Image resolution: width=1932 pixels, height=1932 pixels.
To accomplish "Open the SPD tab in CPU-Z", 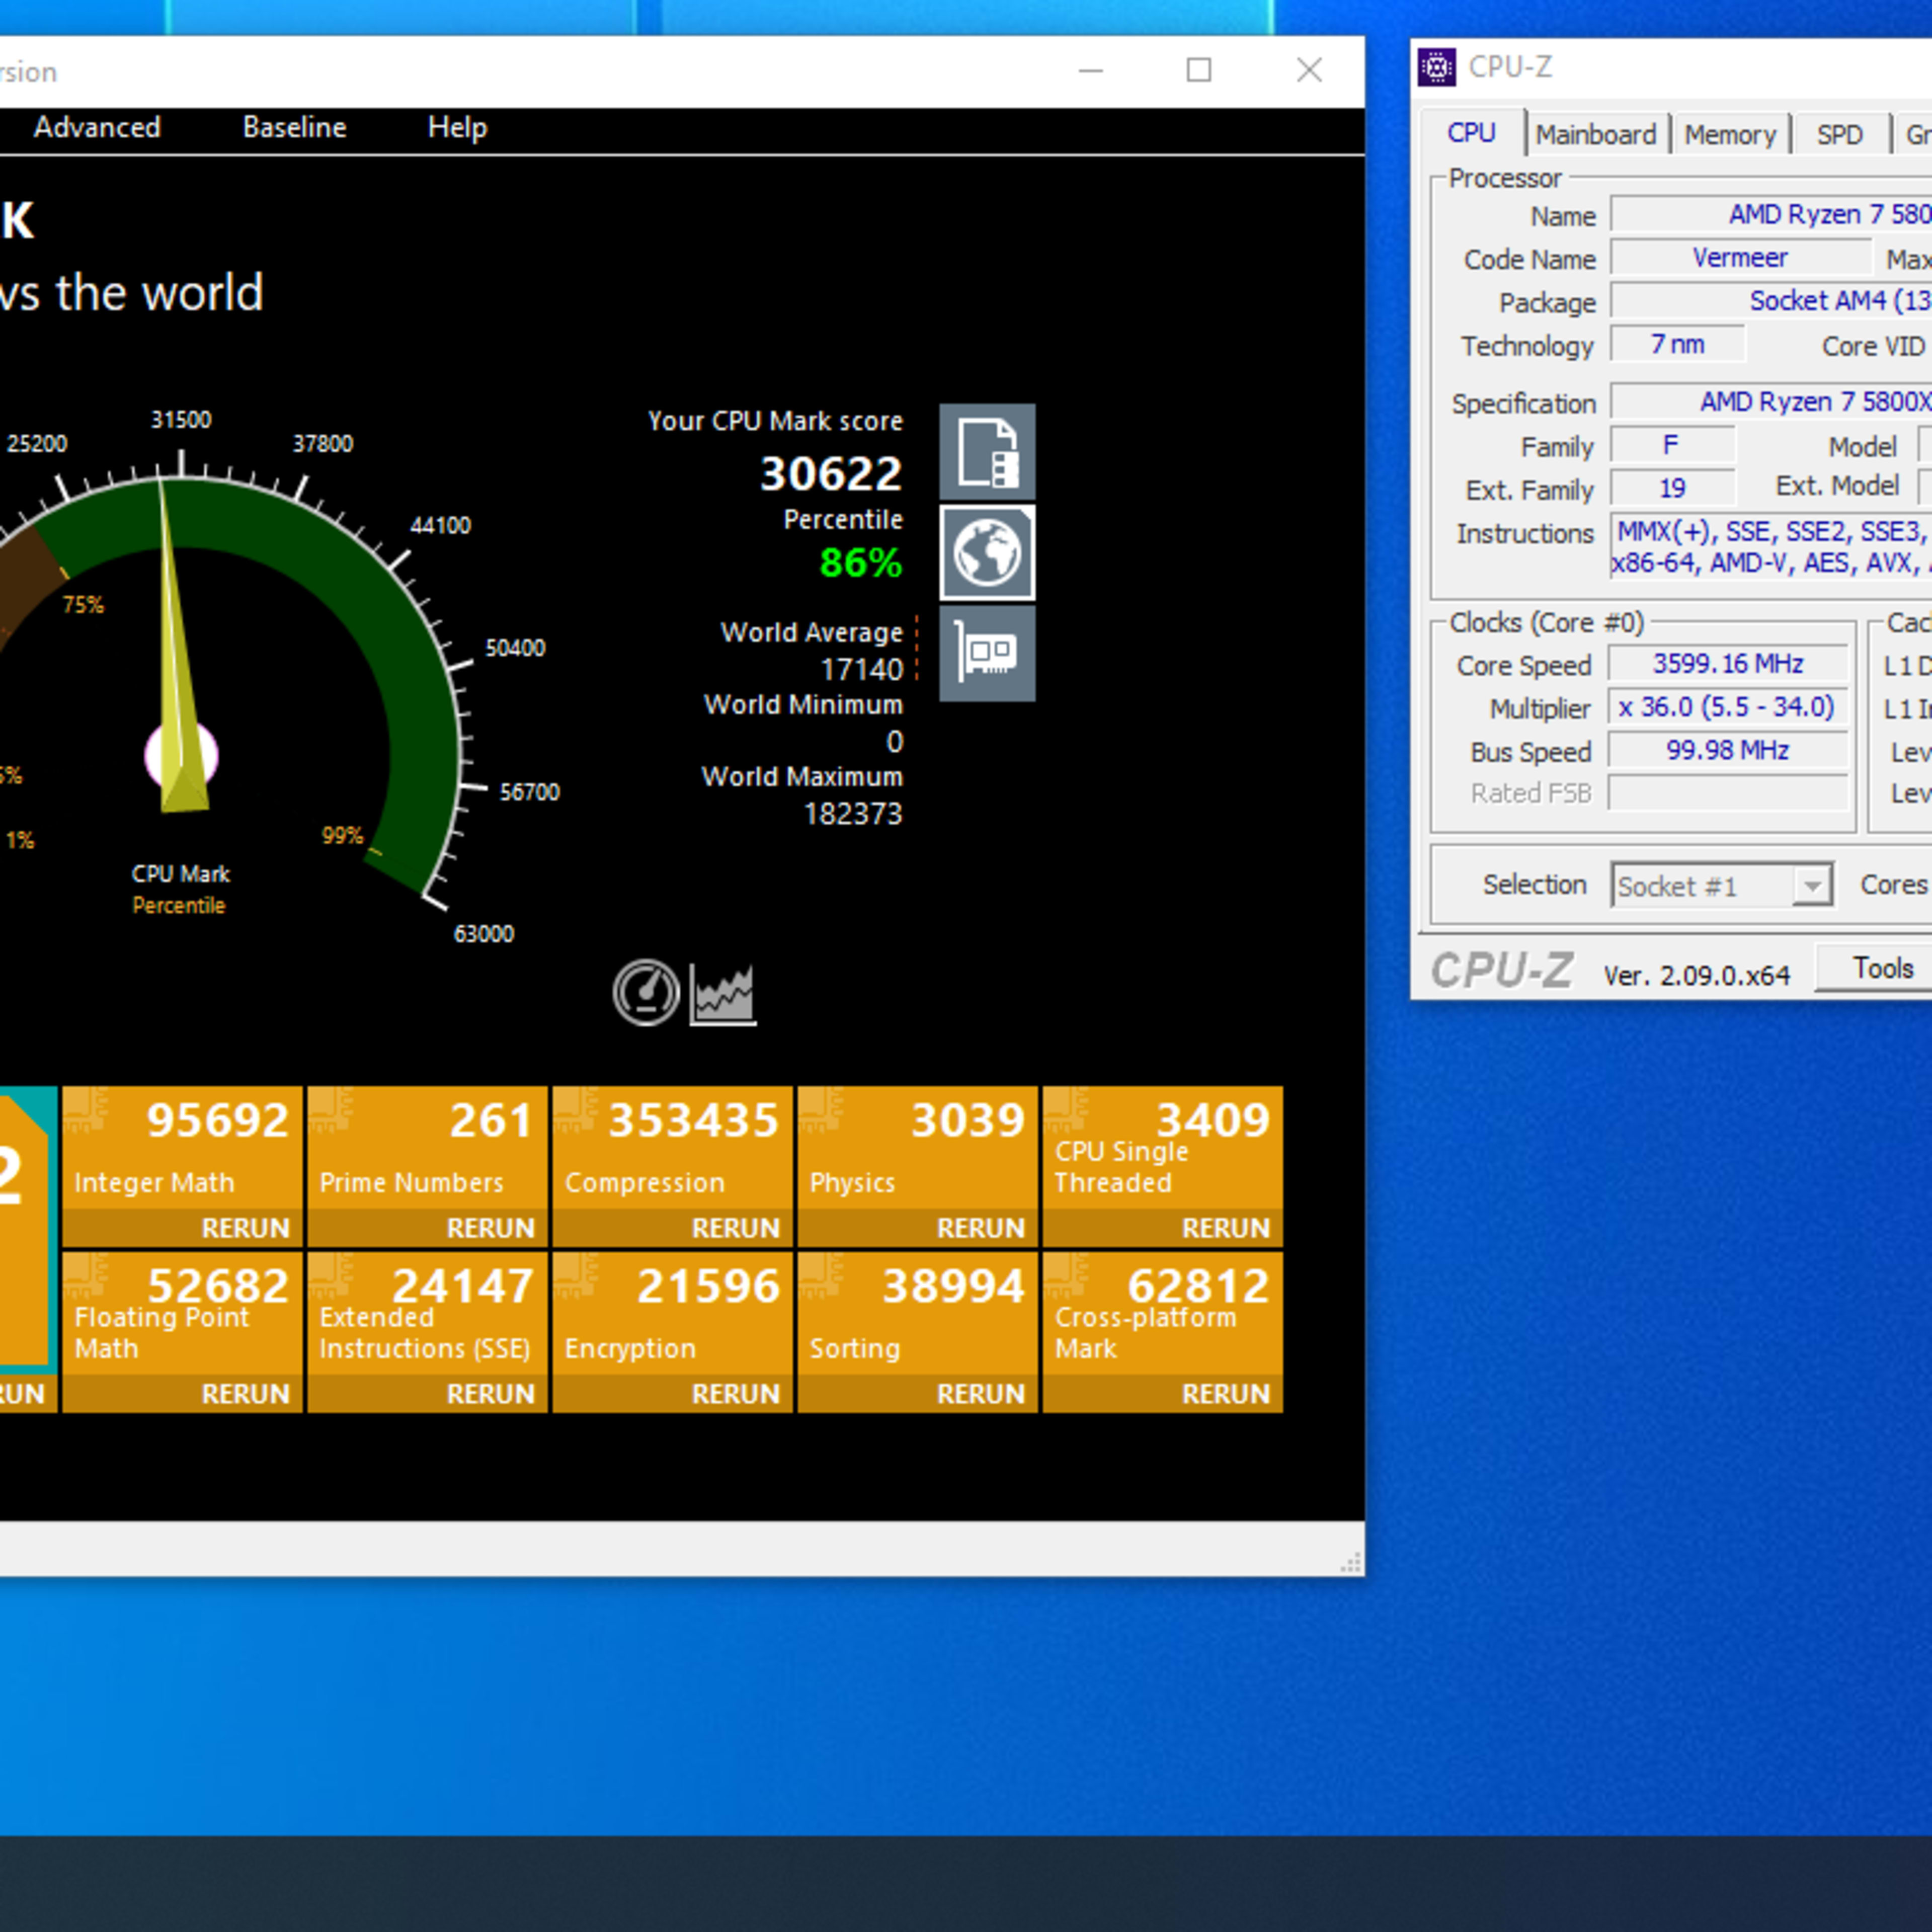I will pos(1840,134).
